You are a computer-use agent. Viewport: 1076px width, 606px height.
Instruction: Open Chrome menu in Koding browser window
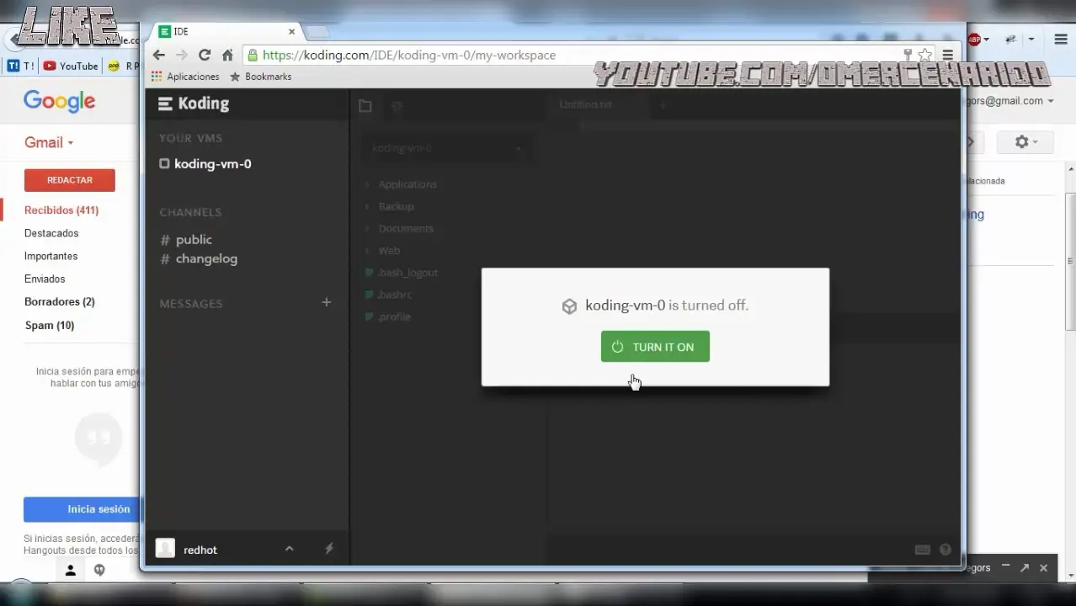coord(948,55)
